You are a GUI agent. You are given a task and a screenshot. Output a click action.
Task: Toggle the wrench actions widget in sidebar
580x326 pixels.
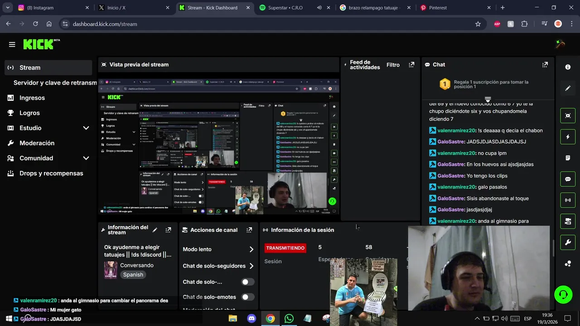(568, 242)
